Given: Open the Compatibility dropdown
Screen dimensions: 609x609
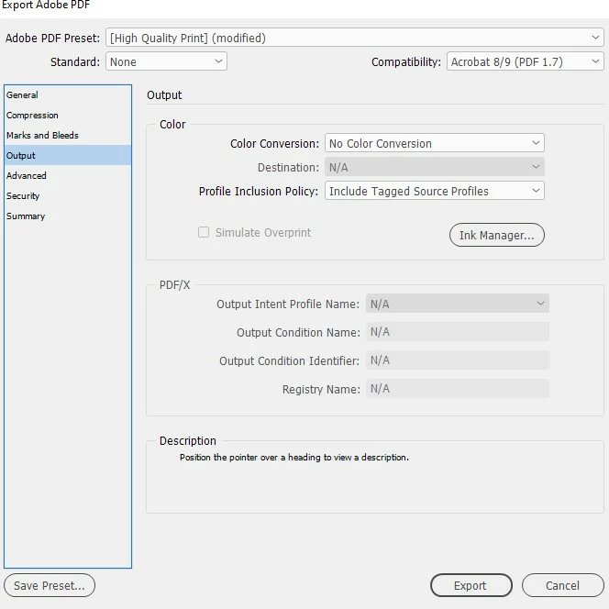Looking at the screenshot, I should click(x=526, y=61).
